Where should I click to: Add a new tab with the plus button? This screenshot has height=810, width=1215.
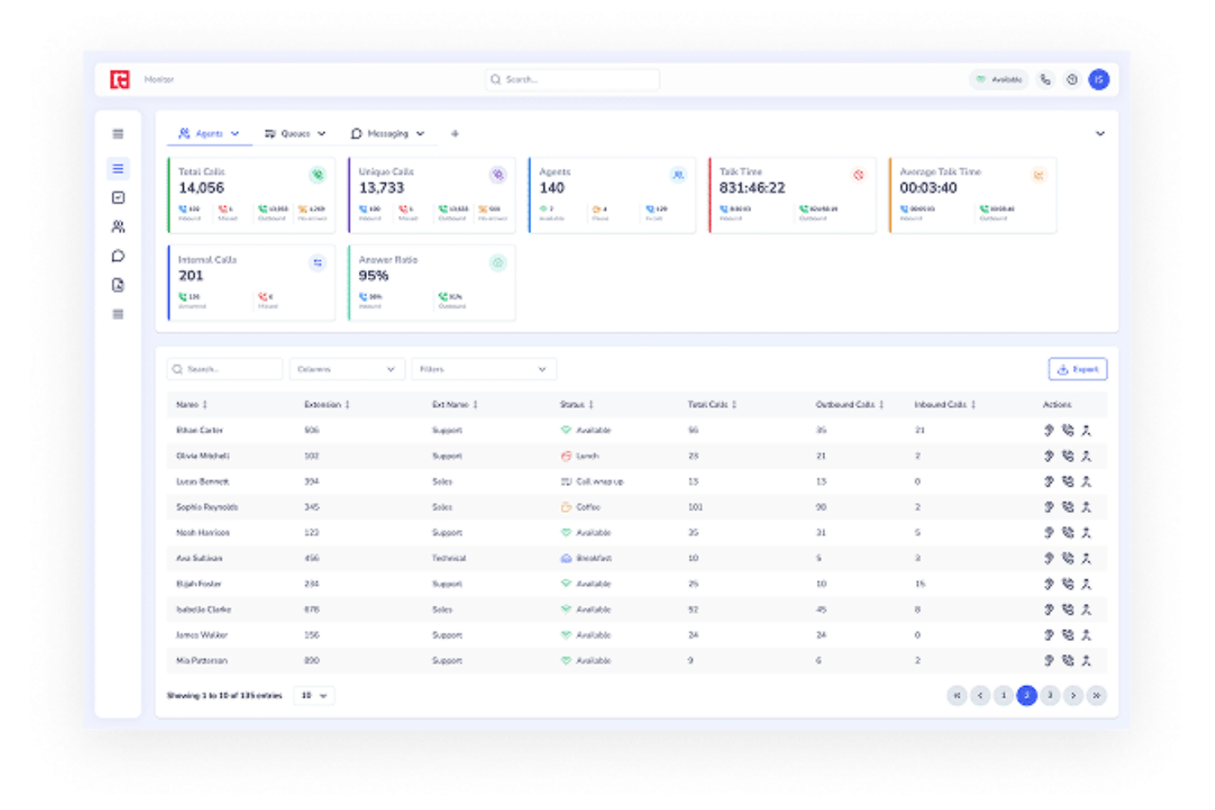click(x=455, y=134)
